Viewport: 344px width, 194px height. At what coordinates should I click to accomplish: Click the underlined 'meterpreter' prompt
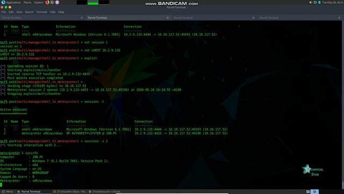[10, 153]
